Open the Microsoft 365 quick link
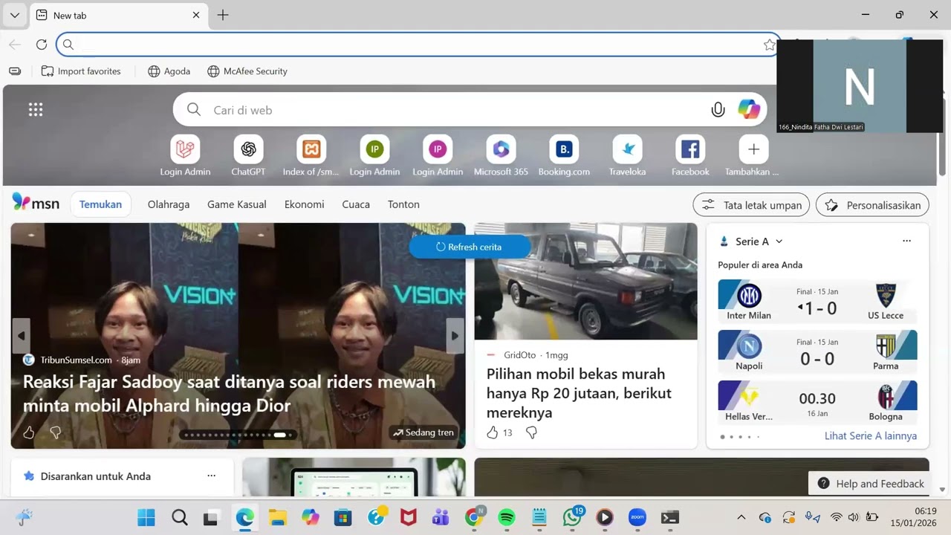 click(x=501, y=157)
